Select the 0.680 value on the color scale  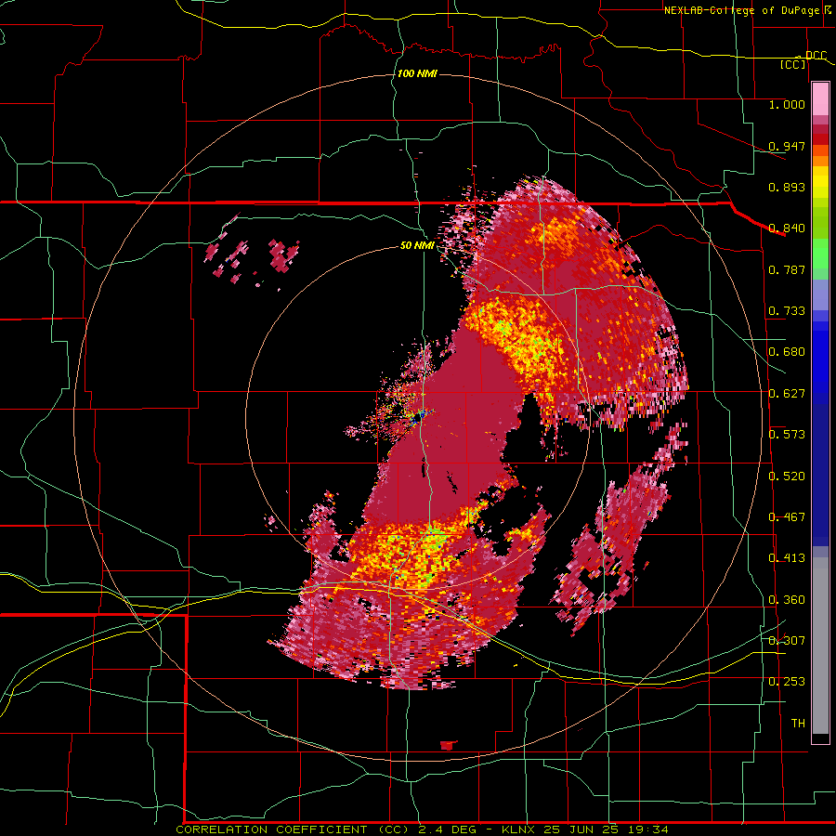[787, 352]
